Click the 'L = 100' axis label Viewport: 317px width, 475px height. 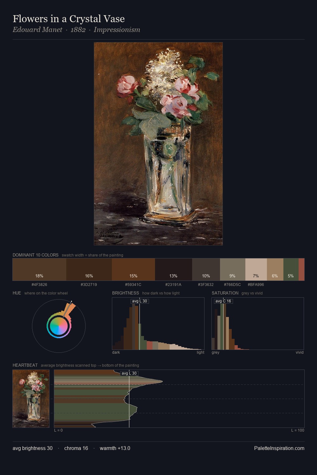pyautogui.click(x=298, y=430)
